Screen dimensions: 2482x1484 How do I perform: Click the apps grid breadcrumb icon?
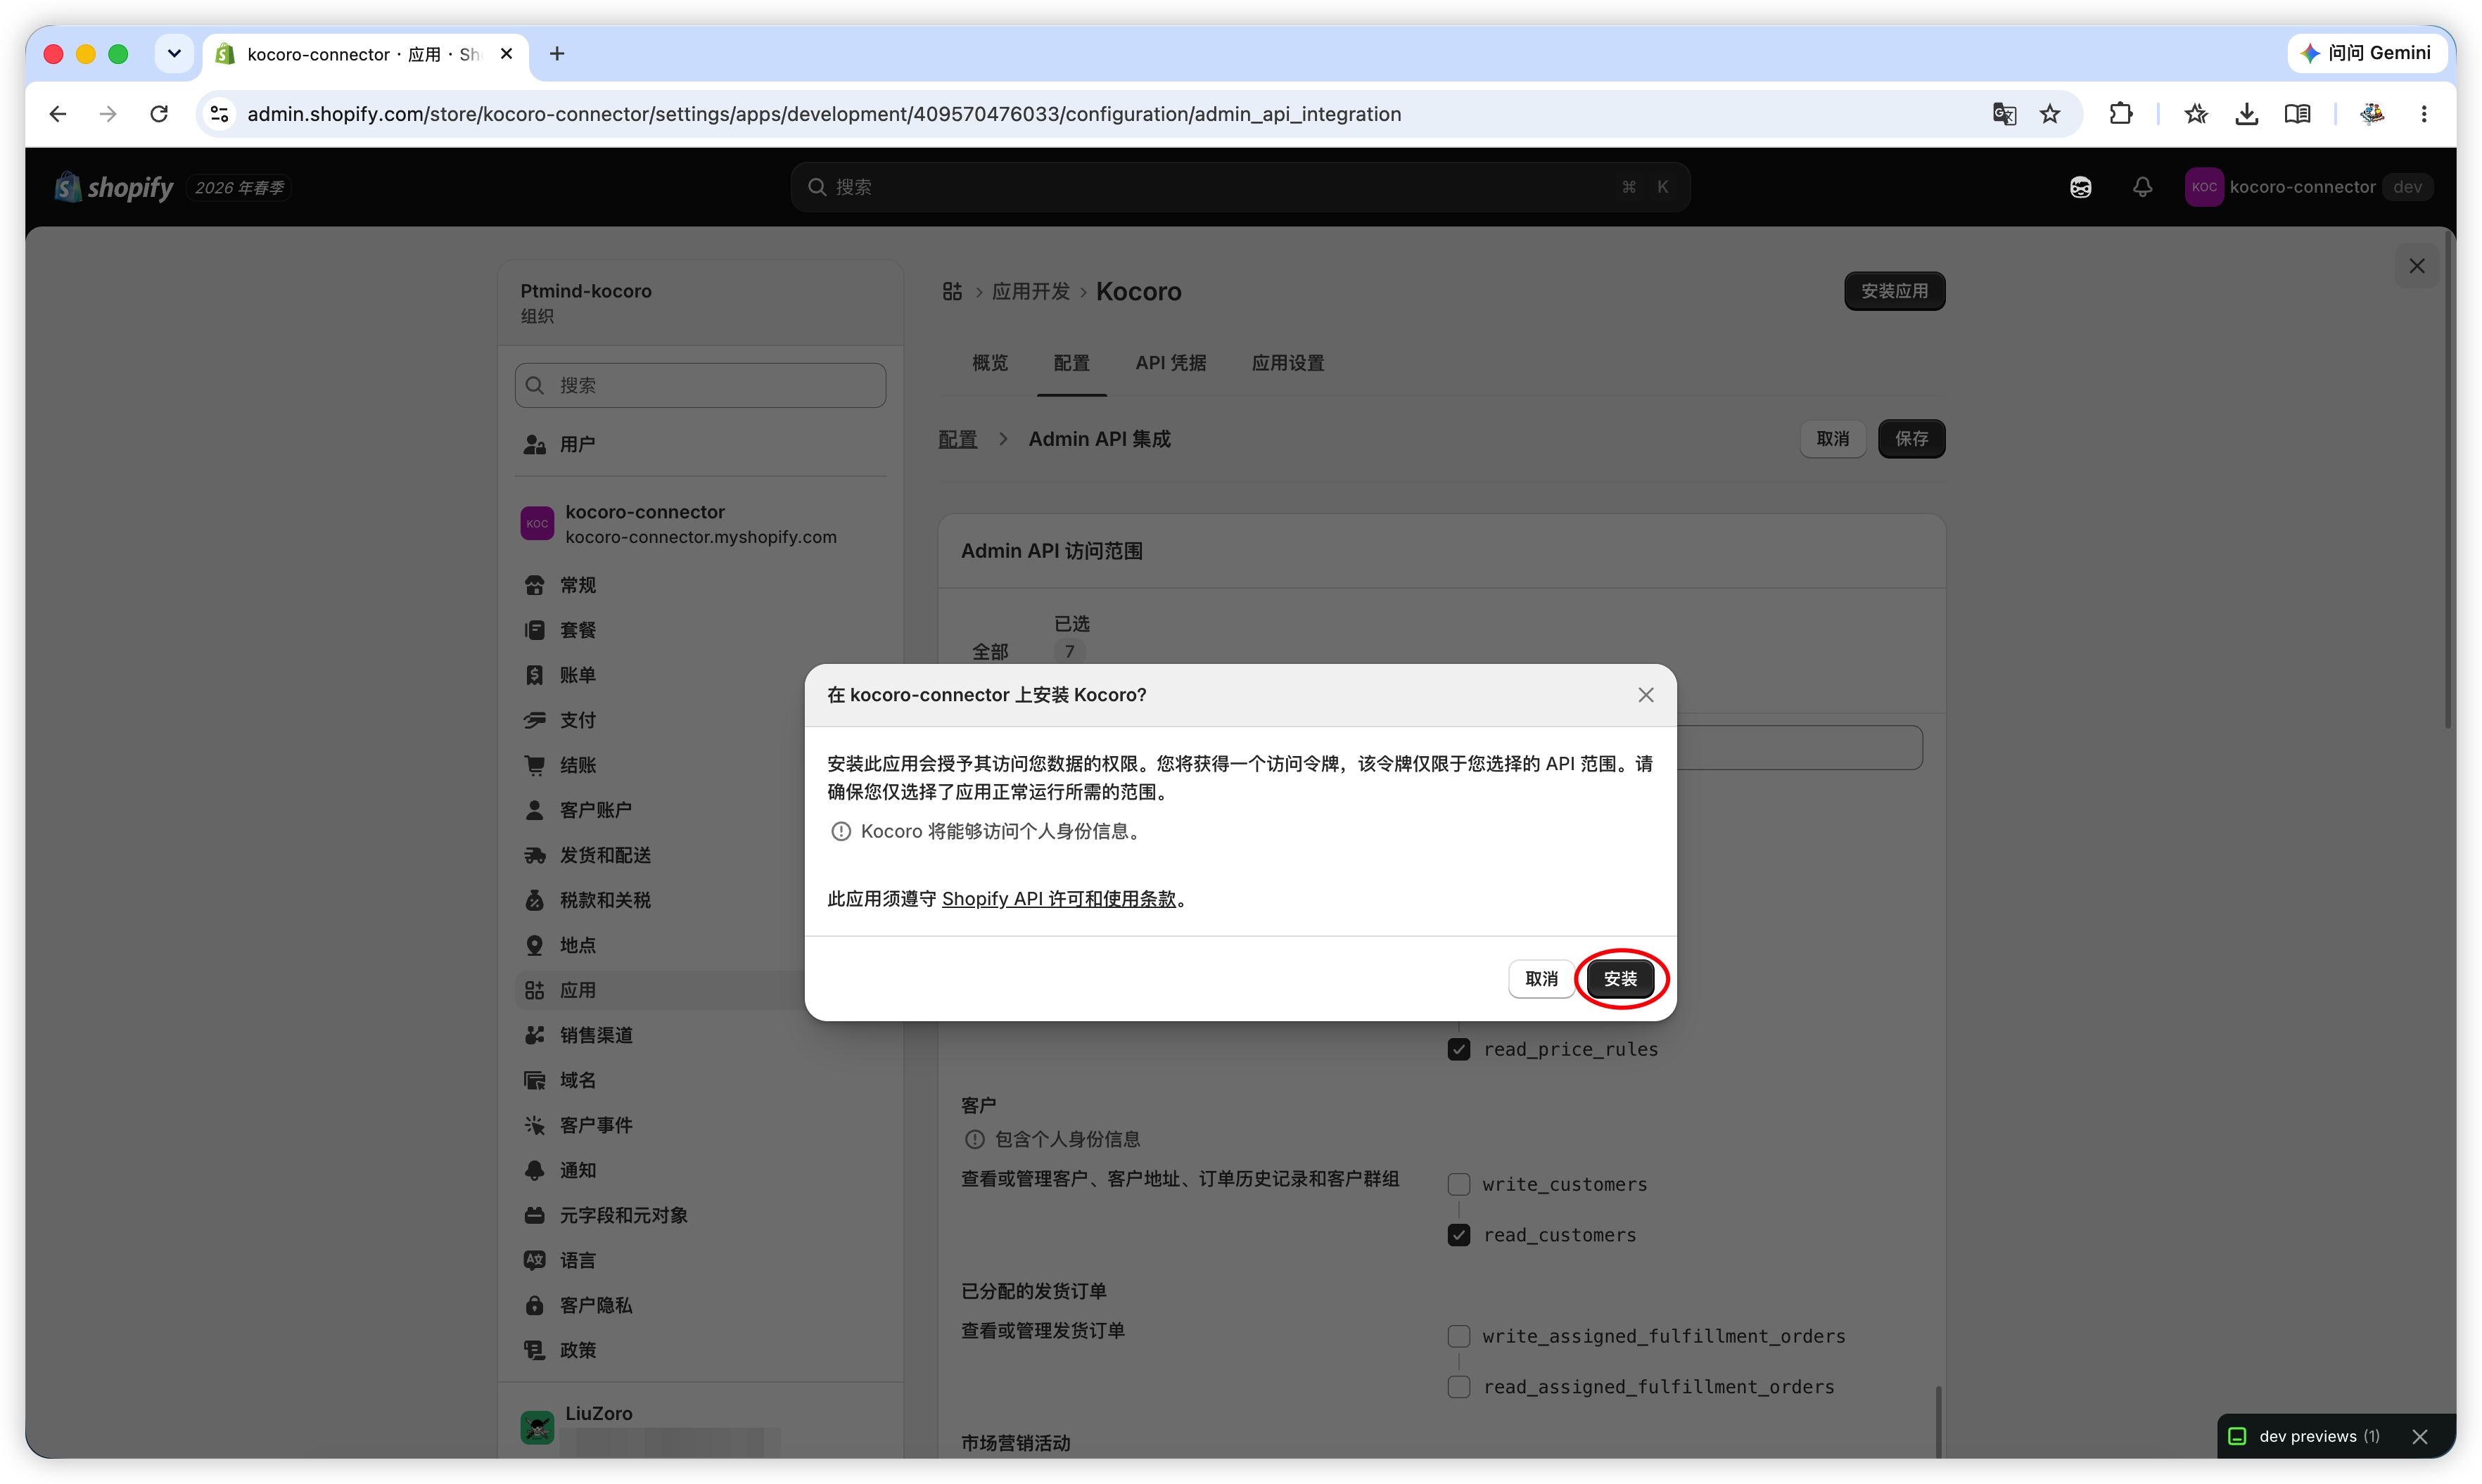click(952, 291)
